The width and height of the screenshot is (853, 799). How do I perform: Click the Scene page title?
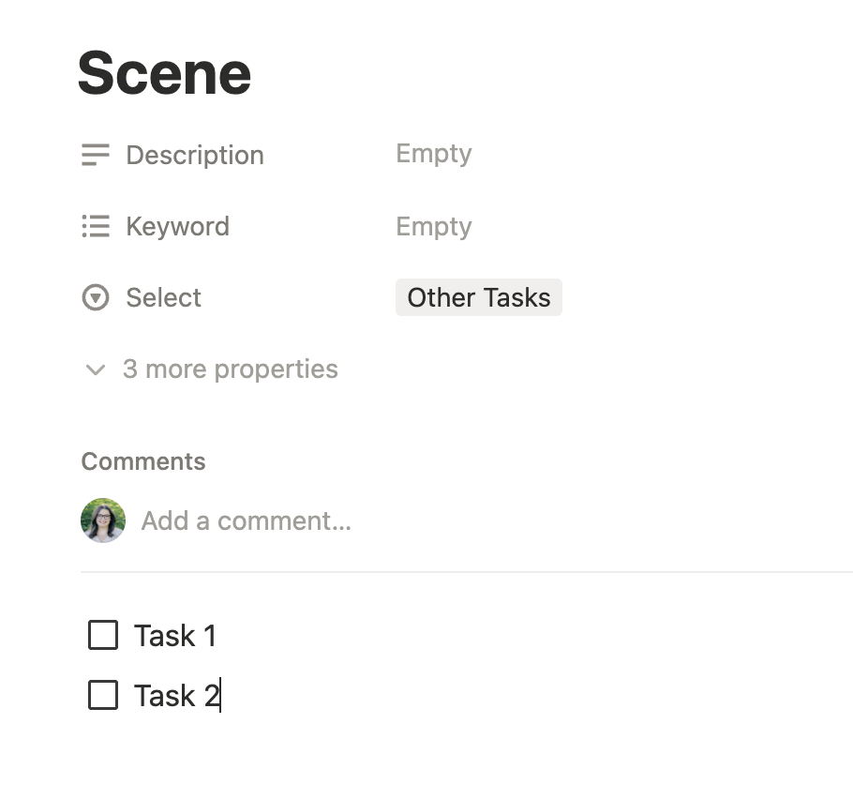tap(164, 73)
